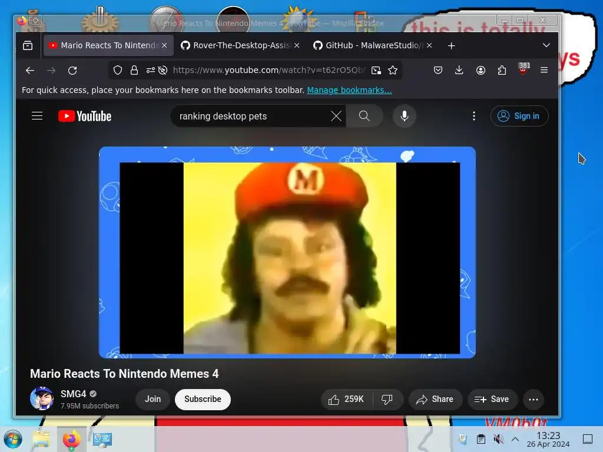Switch to GitHub - MalwareStudio tab
The width and height of the screenshot is (603, 452).
point(373,45)
